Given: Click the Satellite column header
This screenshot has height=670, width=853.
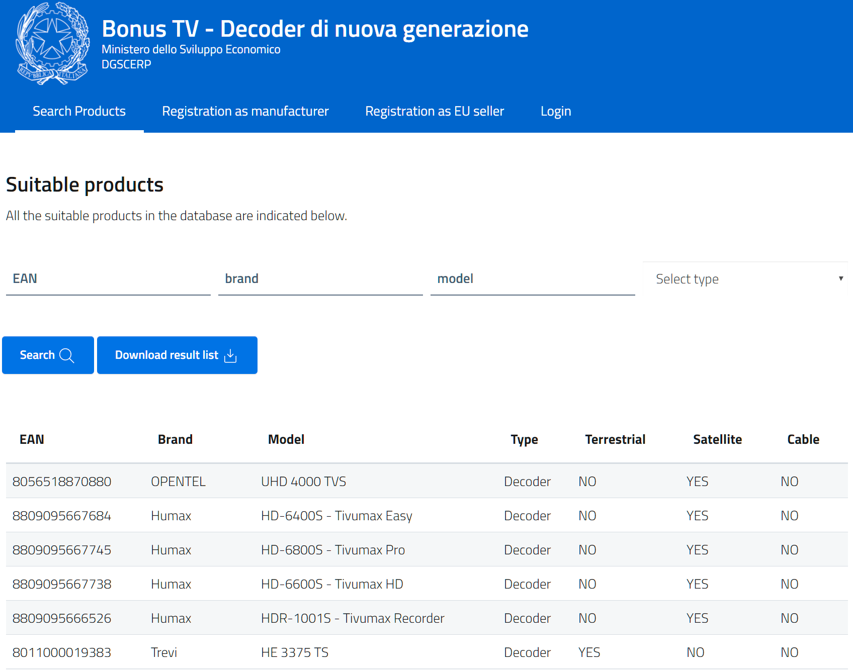Looking at the screenshot, I should [717, 439].
